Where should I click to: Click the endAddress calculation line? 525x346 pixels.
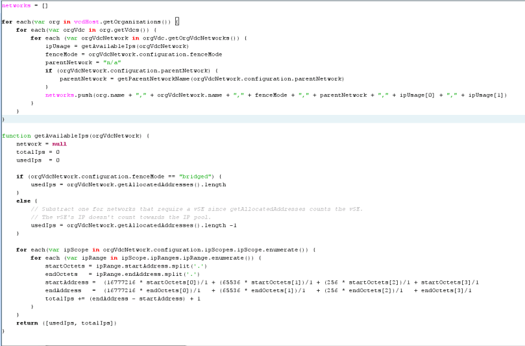point(260,290)
